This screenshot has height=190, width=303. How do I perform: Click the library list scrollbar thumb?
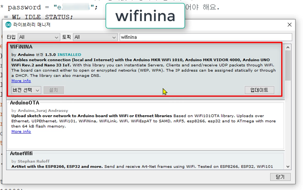pyautogui.click(x=288, y=66)
